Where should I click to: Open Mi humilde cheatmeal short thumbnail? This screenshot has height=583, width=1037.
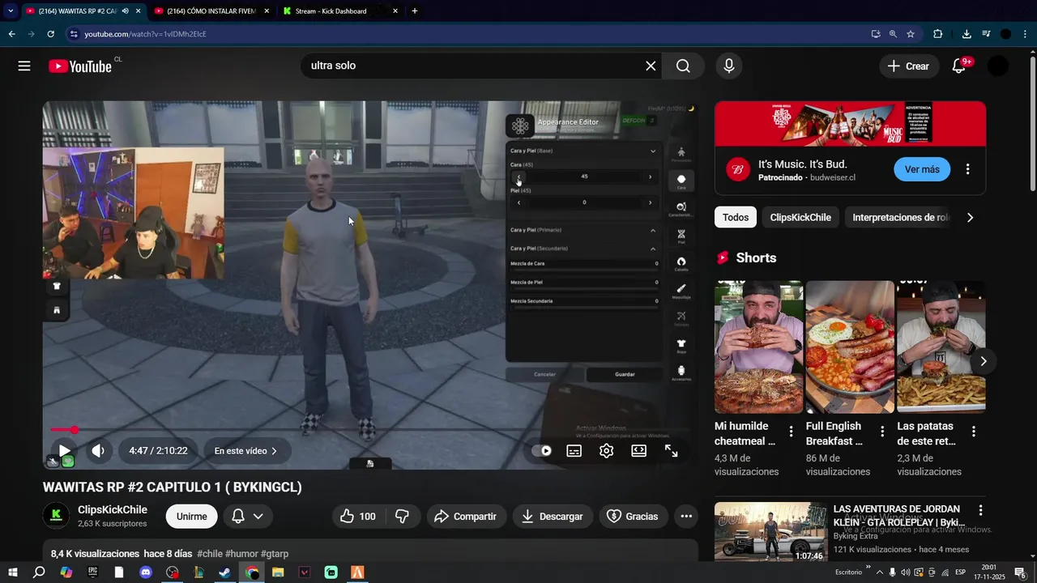tap(759, 347)
